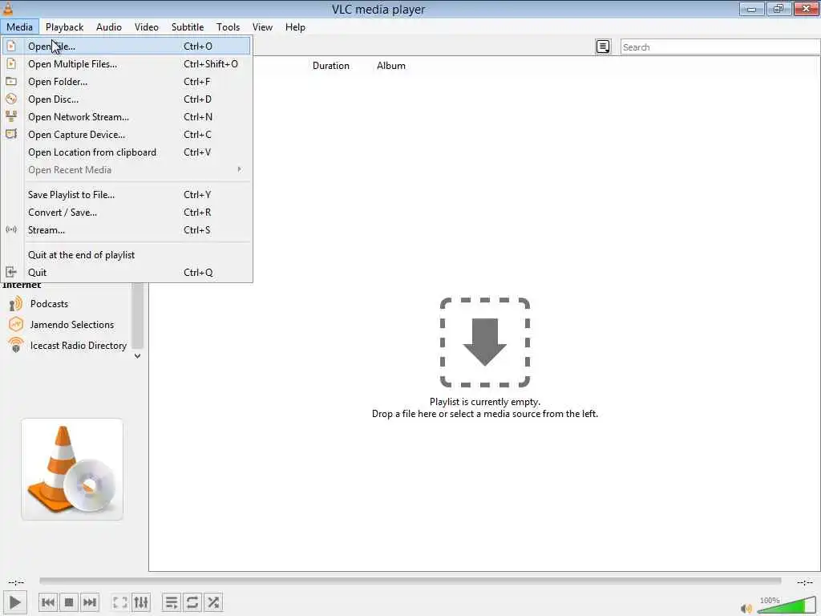Screen dimensions: 821x616
Task: Select Open Capture Device...
Action: [127, 135]
